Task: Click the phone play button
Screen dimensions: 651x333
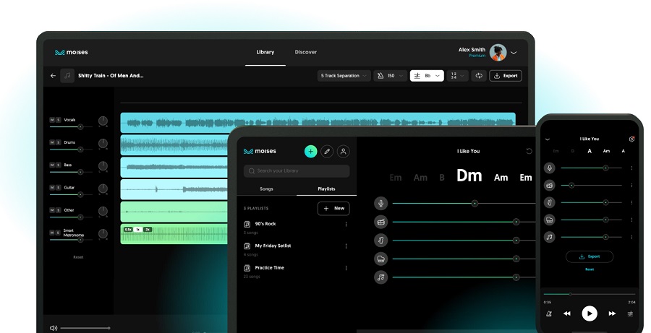Action: [590, 313]
